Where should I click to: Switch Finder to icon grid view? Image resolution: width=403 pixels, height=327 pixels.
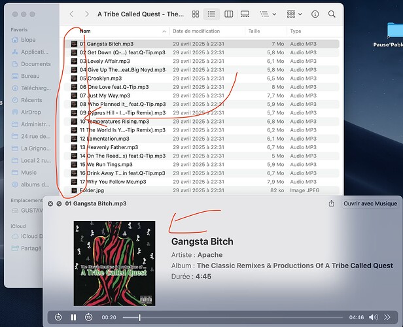coord(196,14)
